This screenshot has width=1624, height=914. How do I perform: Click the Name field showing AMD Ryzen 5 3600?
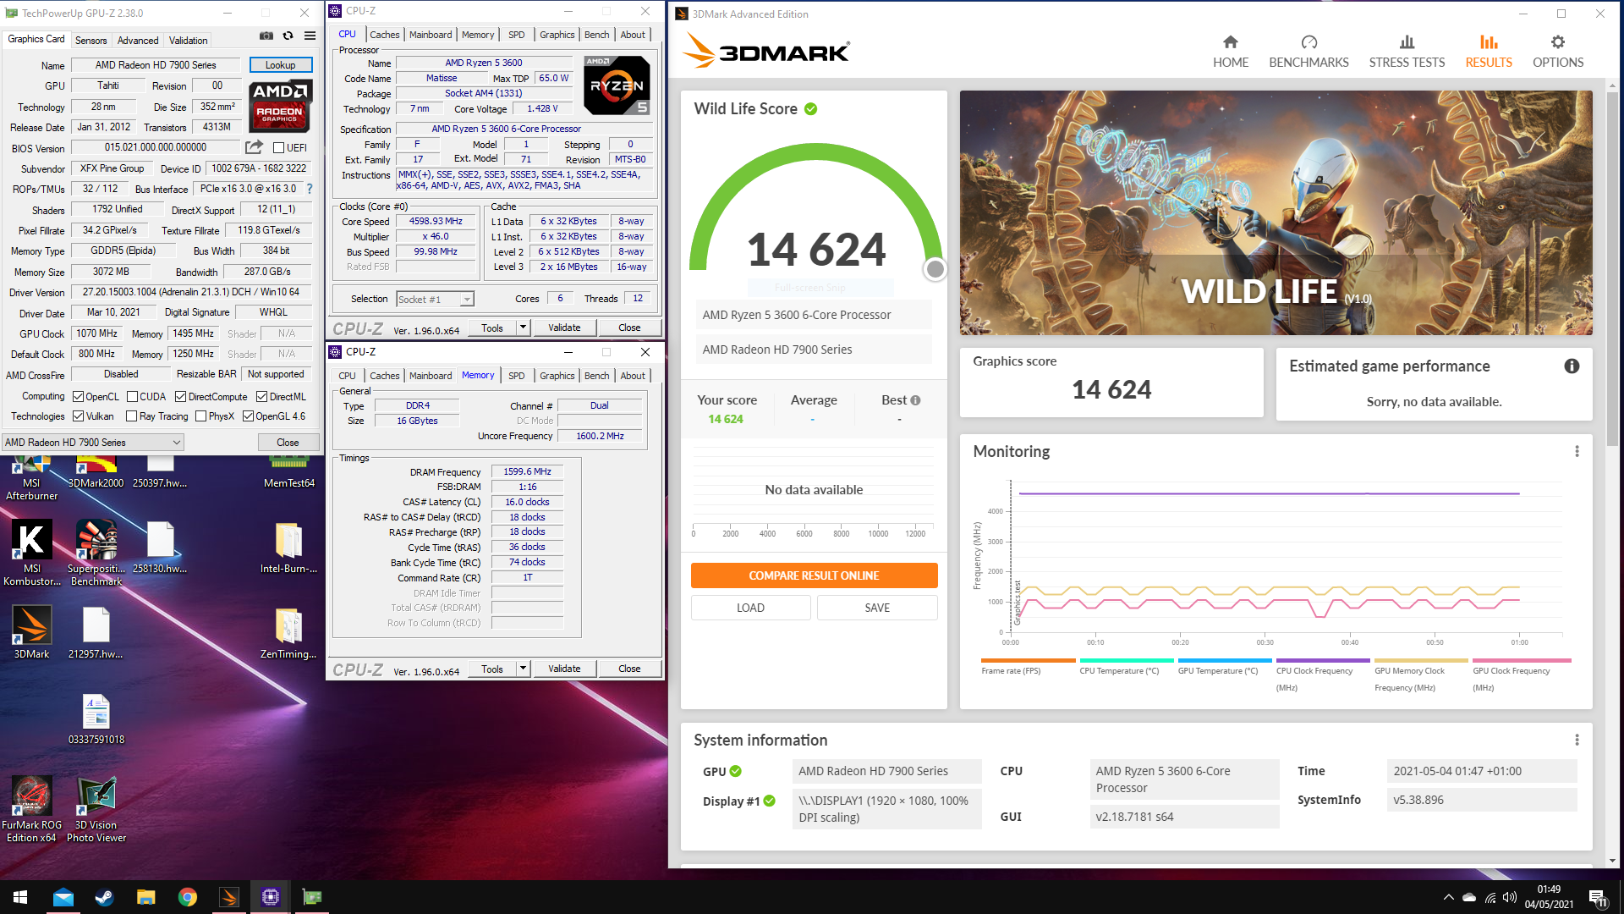click(484, 63)
